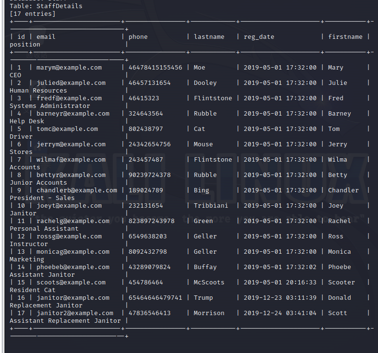The image size is (378, 353).
Task: Select jerrym@example.com email
Action: pyautogui.click(x=71, y=144)
